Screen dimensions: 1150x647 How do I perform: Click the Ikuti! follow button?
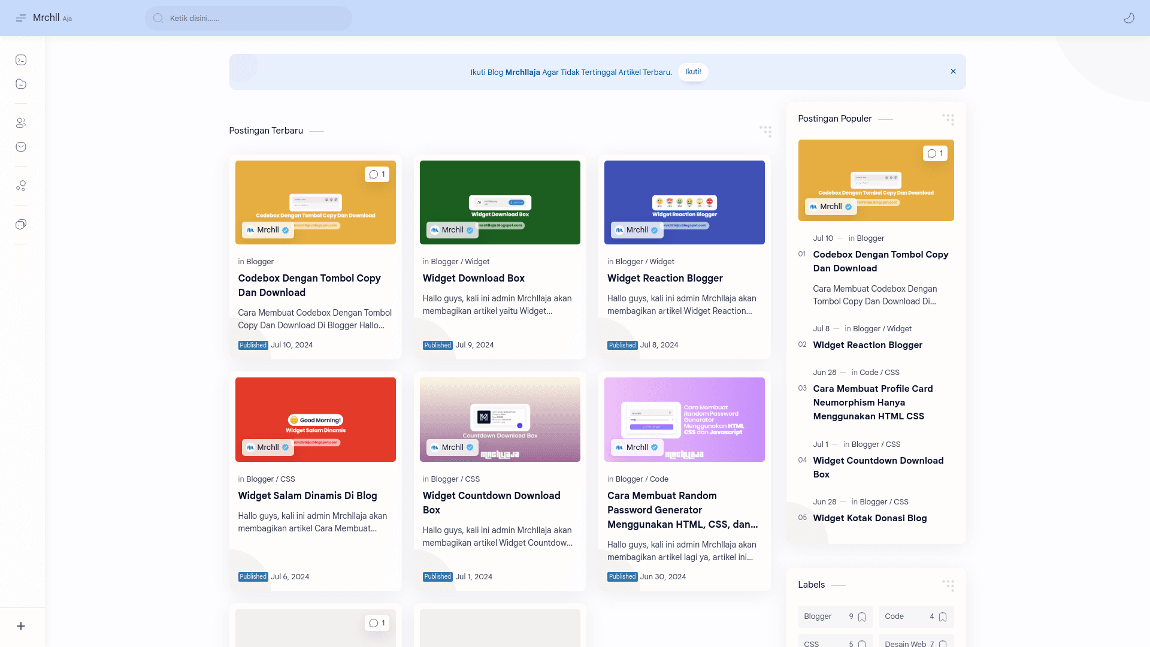click(x=693, y=72)
